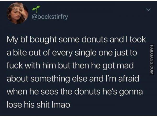Screen dimensions: 157x117
Task: Click the green seedling emoji display name
Action: point(36,9)
